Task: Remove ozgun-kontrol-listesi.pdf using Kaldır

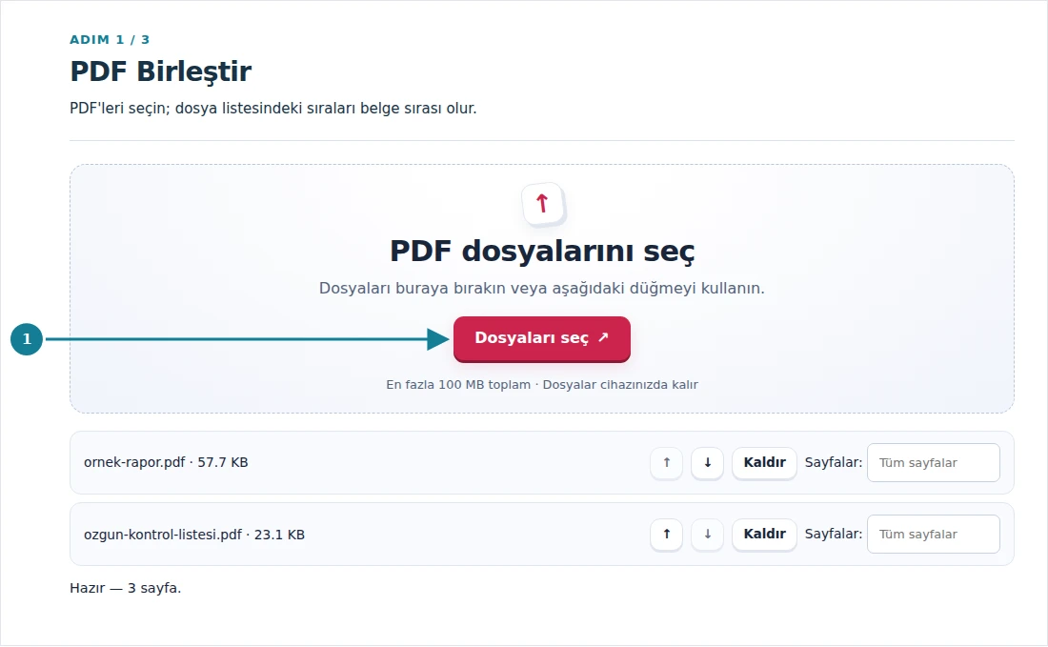Action: pyautogui.click(x=765, y=534)
